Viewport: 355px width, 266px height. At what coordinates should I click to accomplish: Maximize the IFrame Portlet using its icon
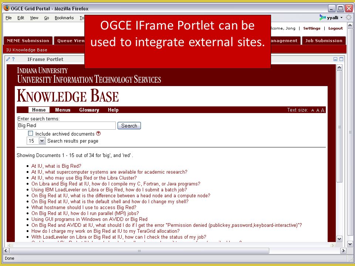tap(341, 59)
